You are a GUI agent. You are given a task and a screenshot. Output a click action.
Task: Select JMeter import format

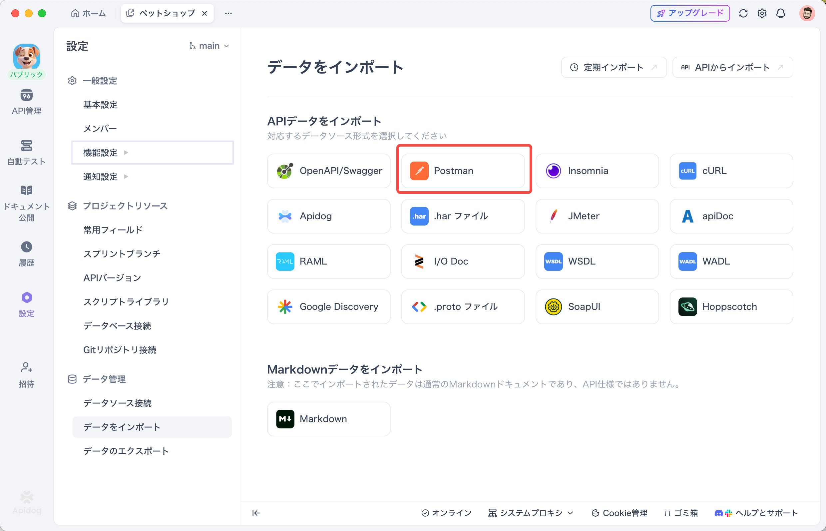[x=597, y=216]
